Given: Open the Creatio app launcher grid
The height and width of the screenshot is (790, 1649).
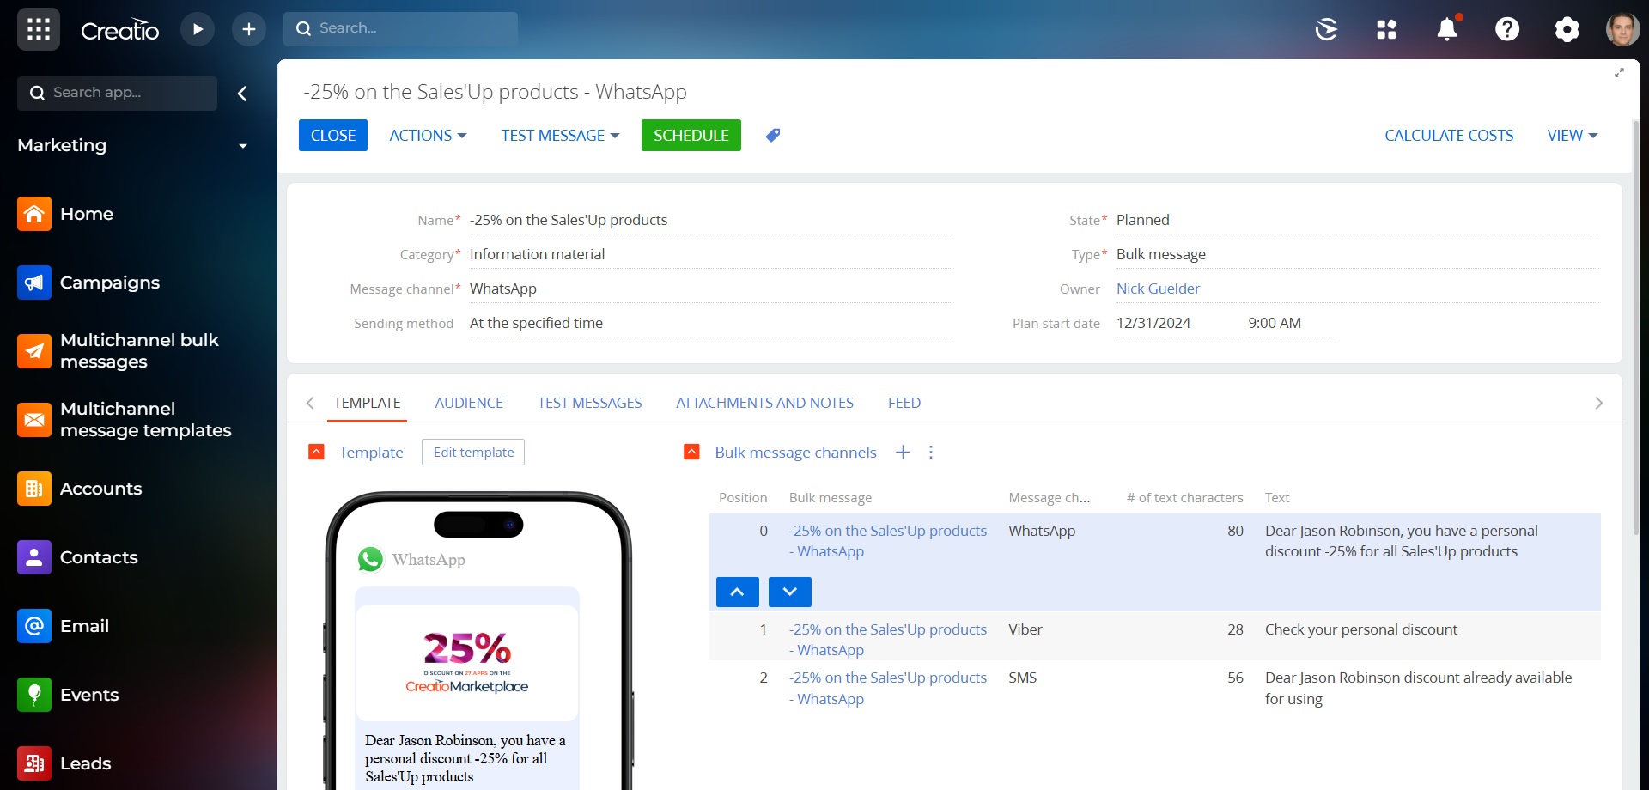Looking at the screenshot, I should tap(38, 28).
